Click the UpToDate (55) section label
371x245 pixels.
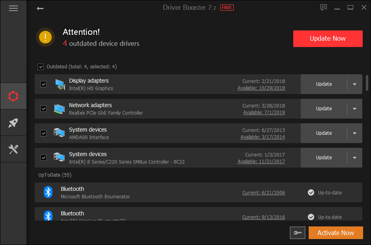coord(55,175)
